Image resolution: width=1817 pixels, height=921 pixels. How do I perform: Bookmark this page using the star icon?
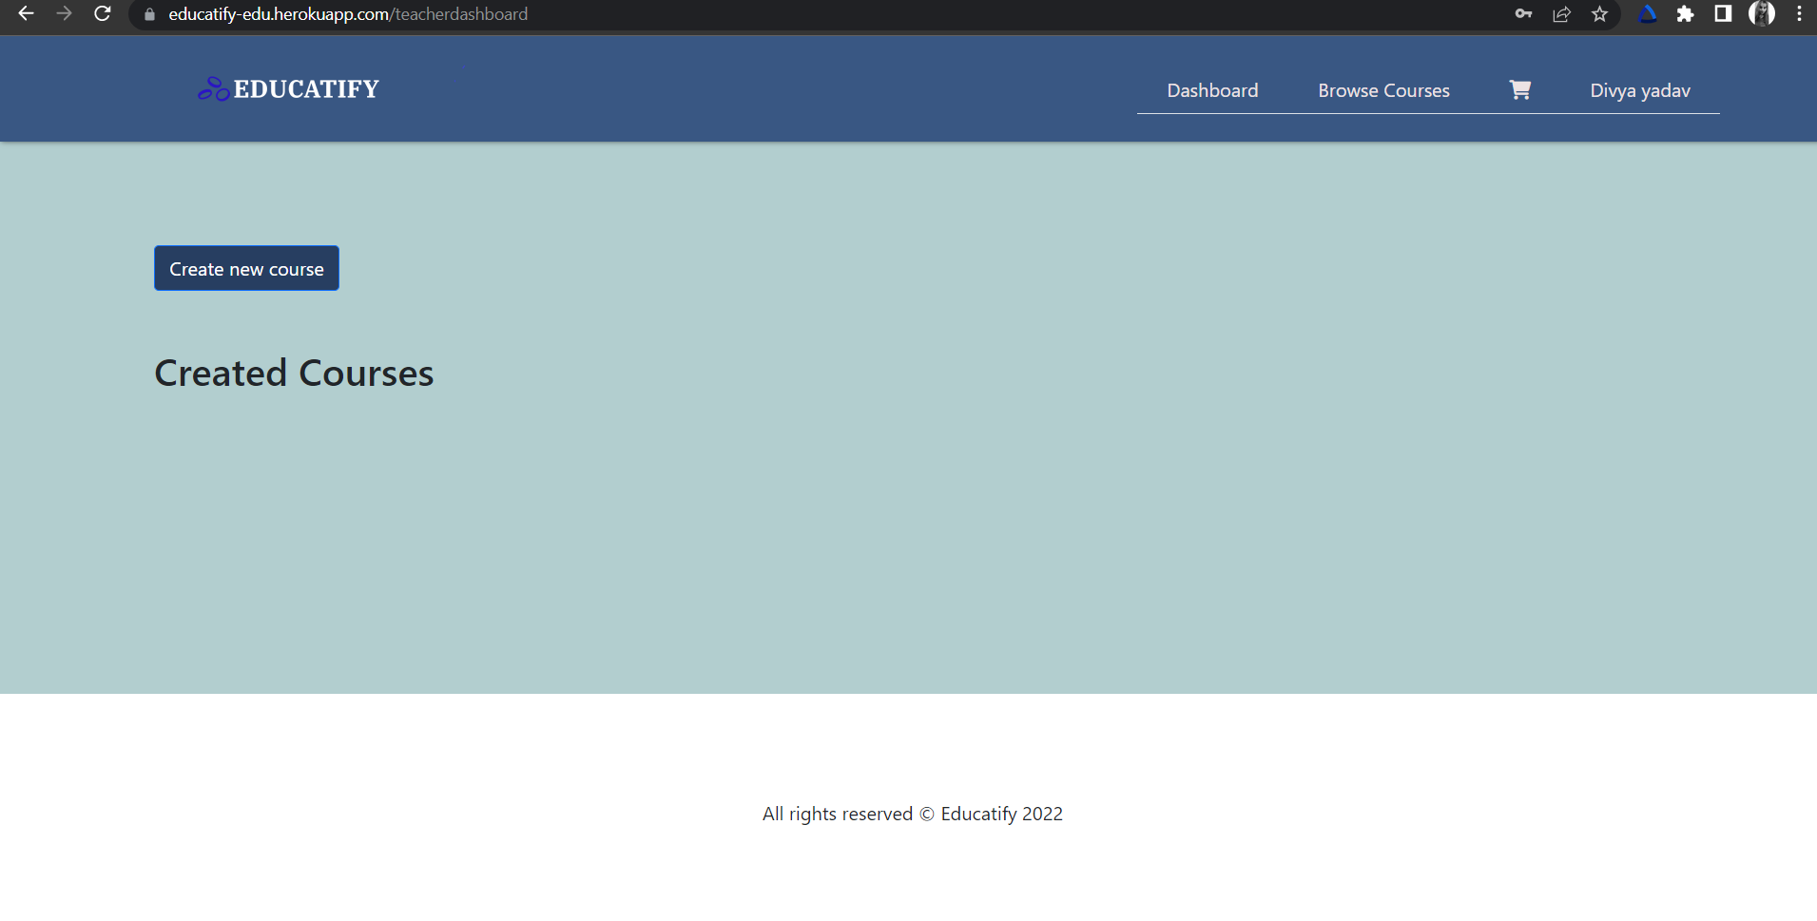pos(1601,14)
